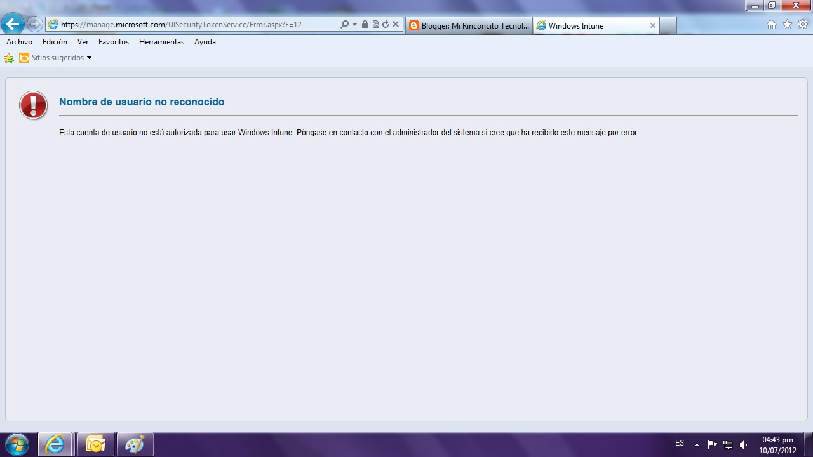Close the Windows Intune tab
This screenshot has width=813, height=457.
pos(652,25)
